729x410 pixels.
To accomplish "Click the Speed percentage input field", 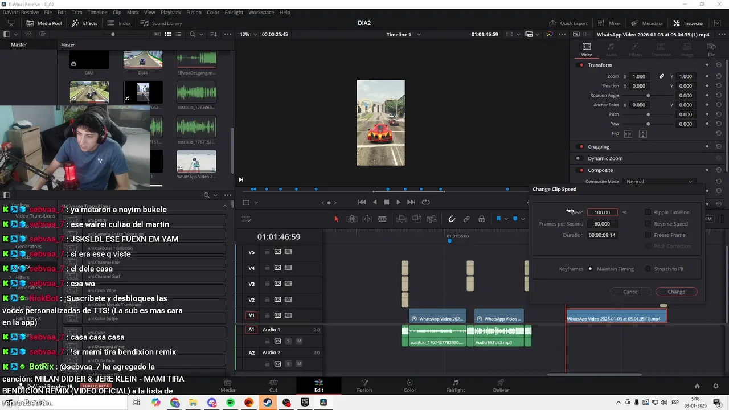I will point(602,212).
